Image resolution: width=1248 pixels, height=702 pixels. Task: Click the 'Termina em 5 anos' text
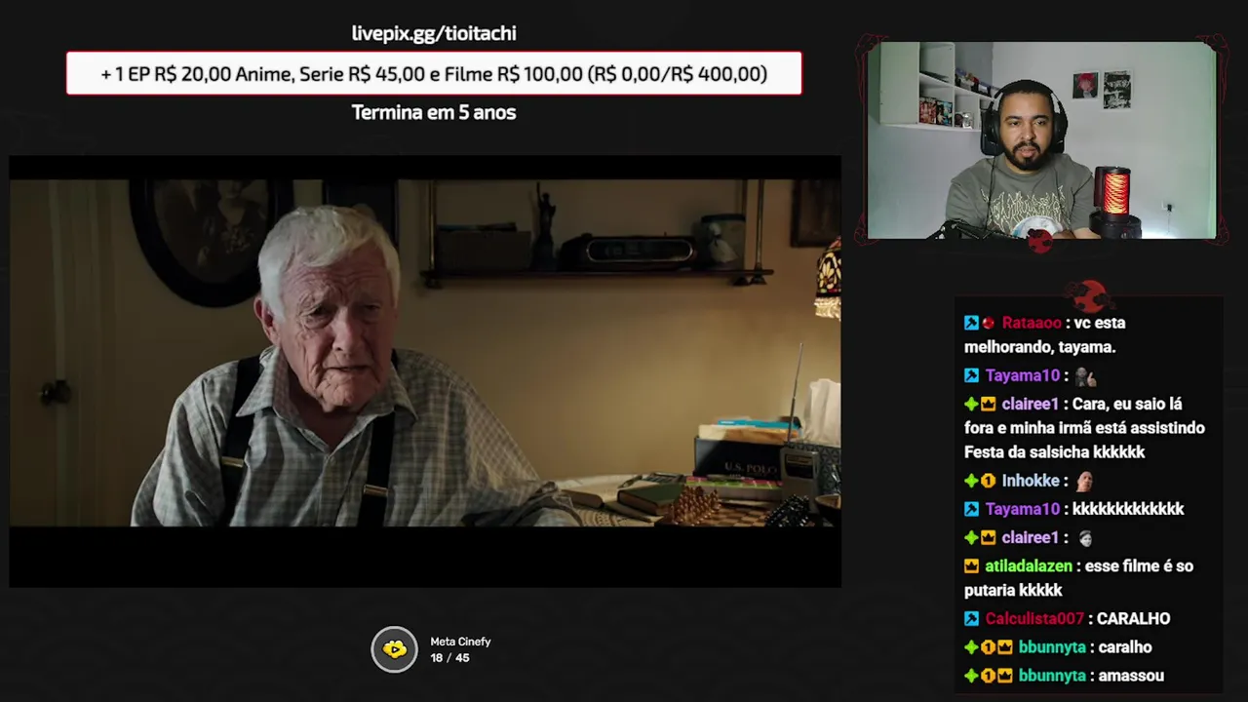point(434,112)
